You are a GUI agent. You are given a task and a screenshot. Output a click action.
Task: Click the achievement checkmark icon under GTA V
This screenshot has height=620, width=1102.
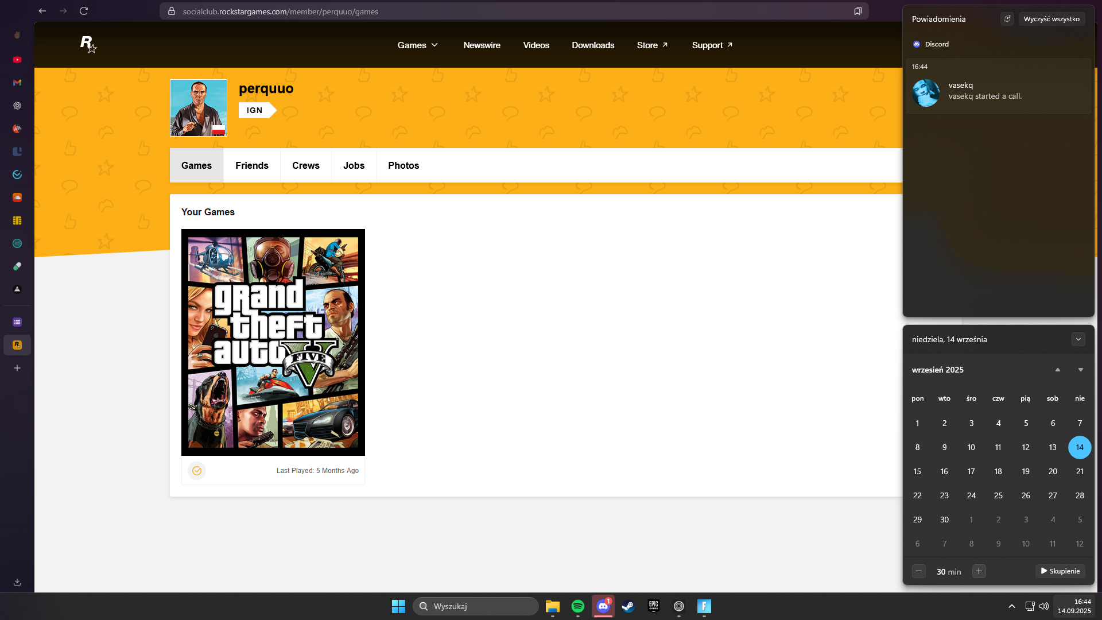pos(197,471)
